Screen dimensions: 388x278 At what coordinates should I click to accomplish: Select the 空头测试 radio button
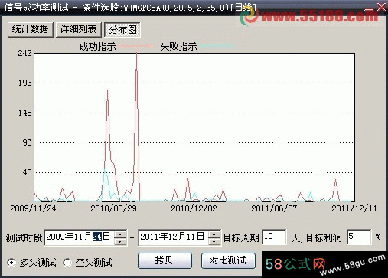point(67,263)
